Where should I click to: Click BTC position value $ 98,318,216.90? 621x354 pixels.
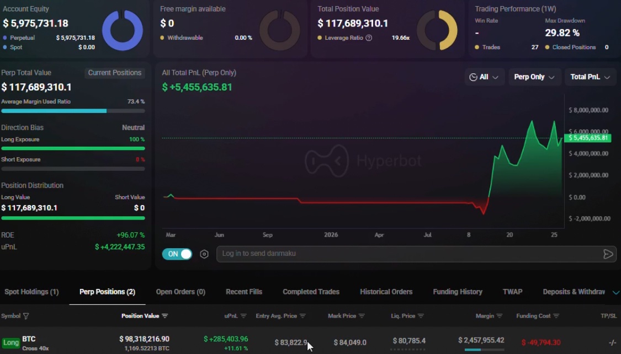(x=144, y=339)
